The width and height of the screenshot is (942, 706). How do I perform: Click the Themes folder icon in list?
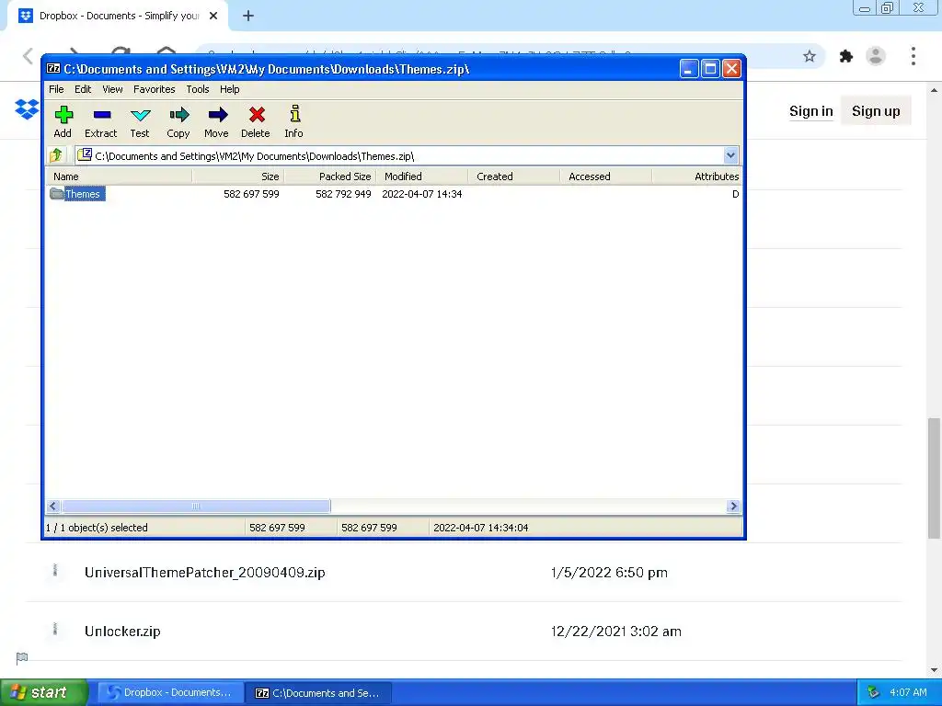pyautogui.click(x=57, y=193)
